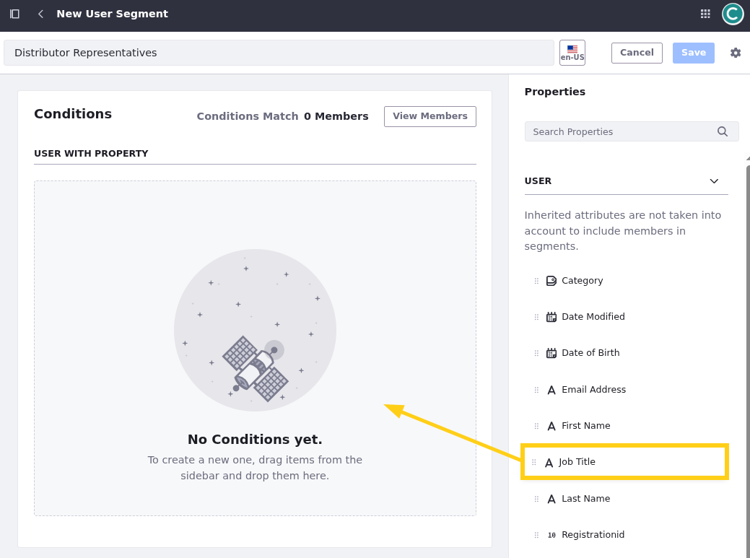Viewport: 750px width, 558px height.
Task: Open the settings gear icon
Action: tap(736, 53)
